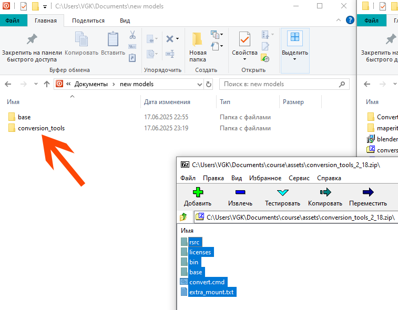
Task: Click the 7-Zip Add (Добавить) icon
Action: click(197, 193)
